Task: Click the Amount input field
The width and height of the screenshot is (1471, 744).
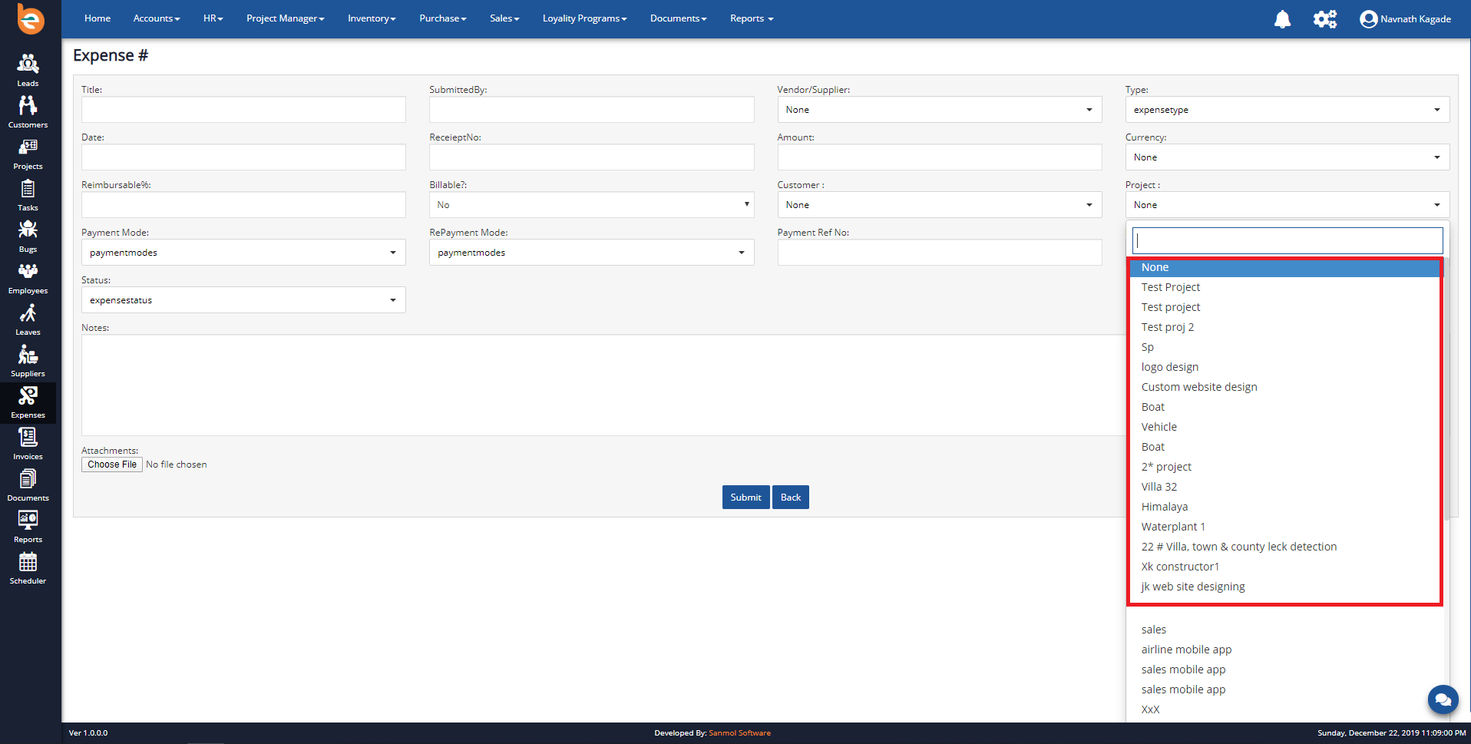Action: tap(940, 157)
